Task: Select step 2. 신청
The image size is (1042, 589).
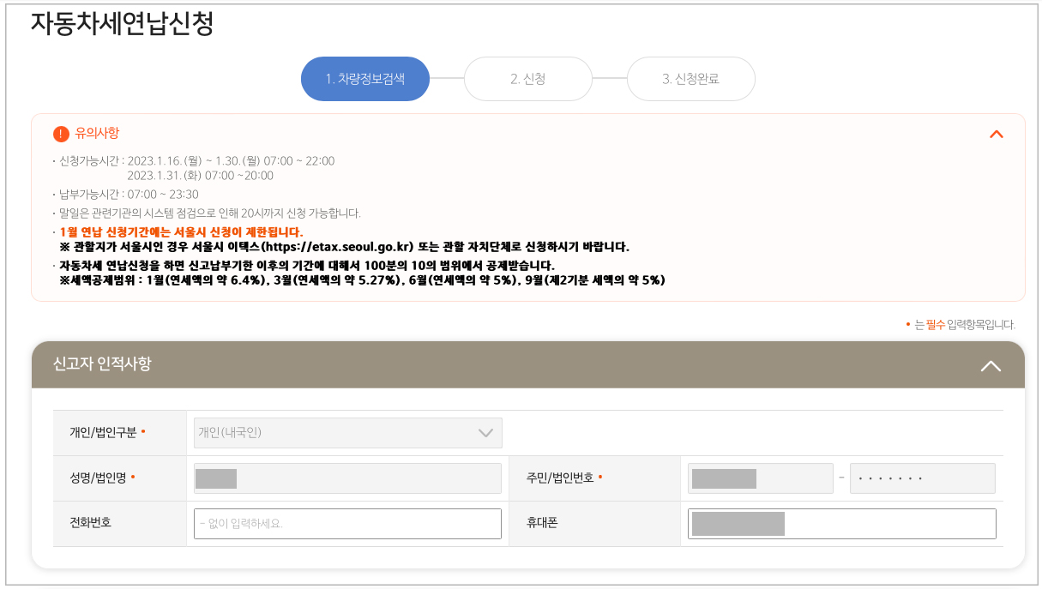Action: click(x=527, y=79)
